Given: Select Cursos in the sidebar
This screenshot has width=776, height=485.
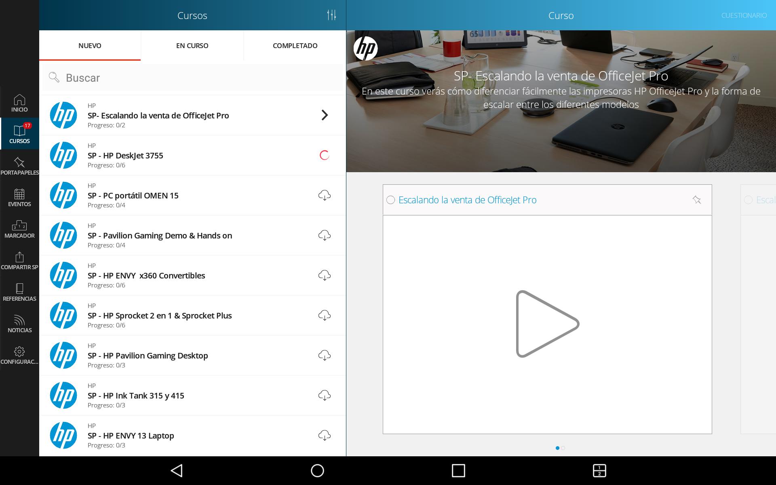Looking at the screenshot, I should [19, 134].
